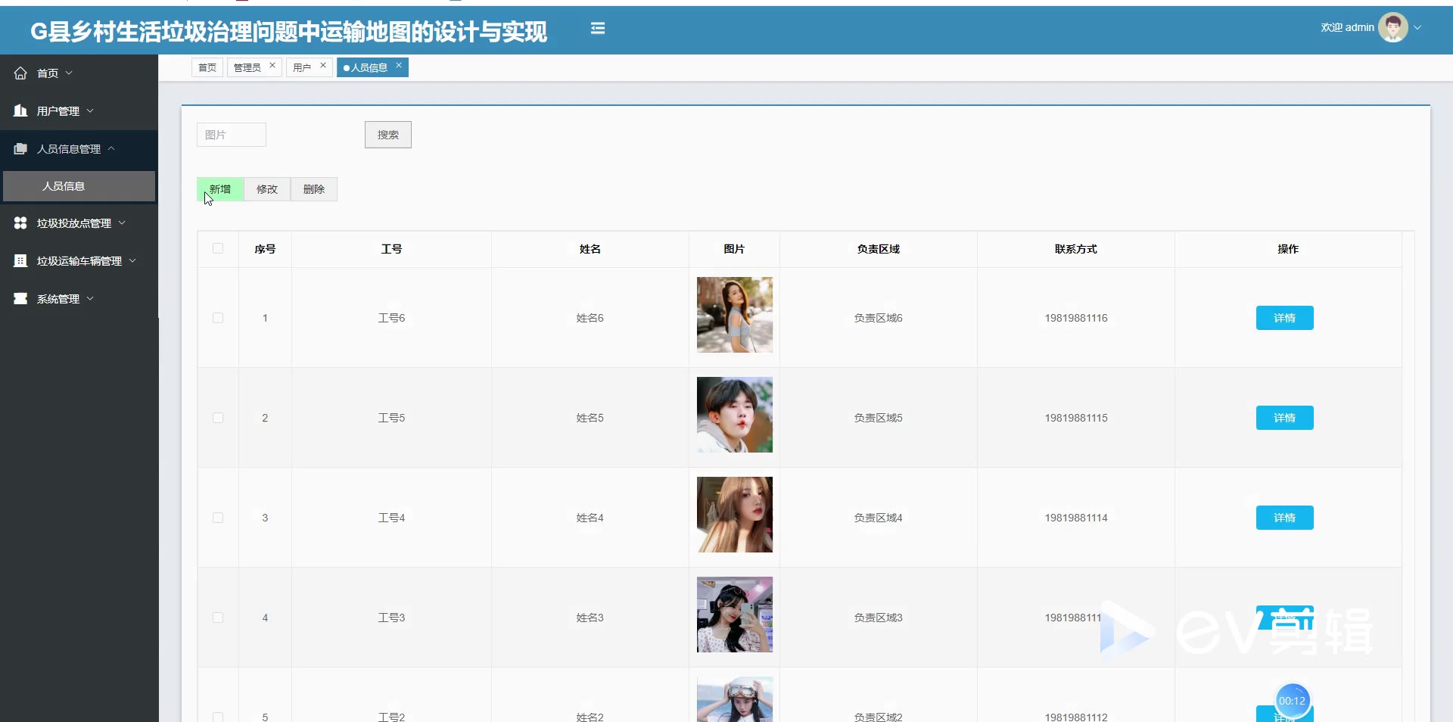The width and height of the screenshot is (1453, 722).
Task: Open the 用户管理 sidebar menu
Action: [79, 111]
